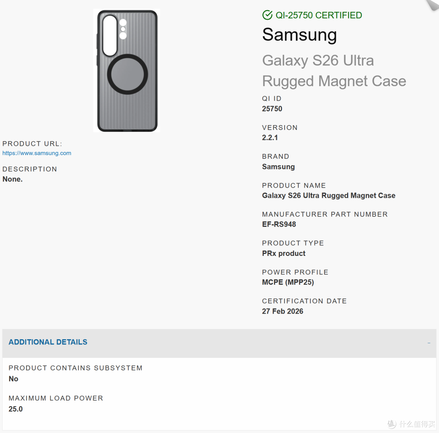Click the Brand value Samsung
Screen dimensions: 439x433
[278, 167]
